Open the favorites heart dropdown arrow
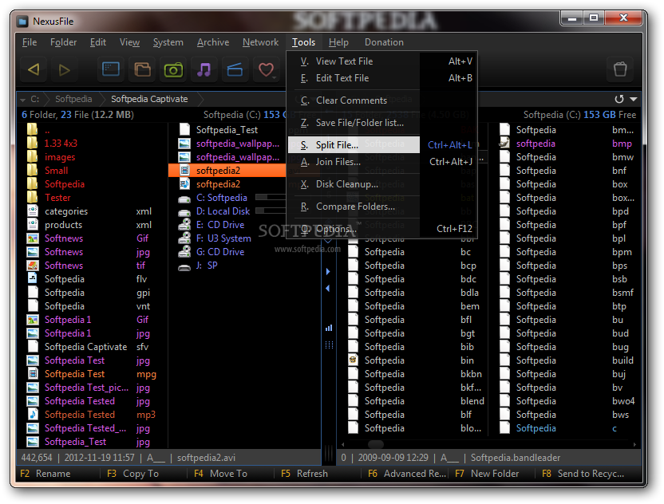664x504 pixels. pyautogui.click(x=275, y=78)
